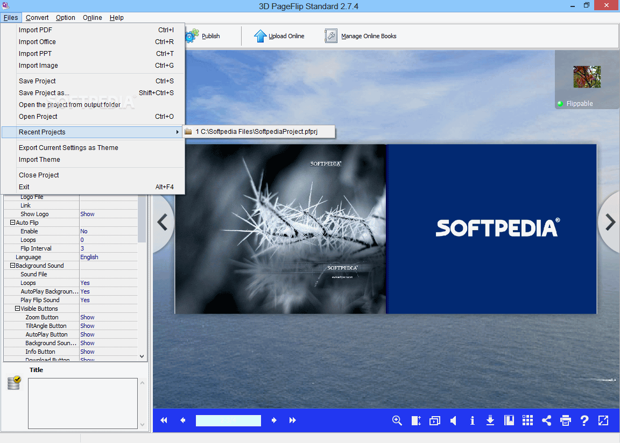Click the Manage Online Books wrench icon
The width and height of the screenshot is (620, 443).
[x=331, y=36]
